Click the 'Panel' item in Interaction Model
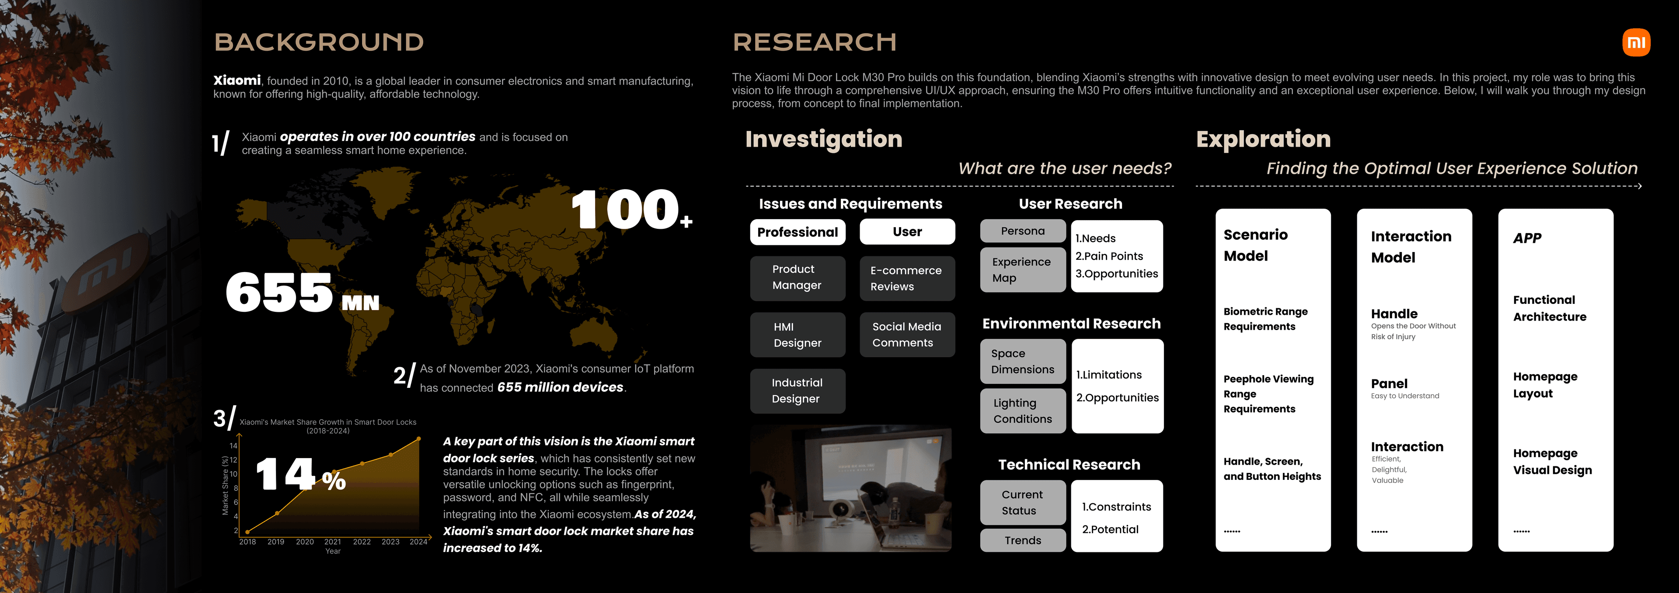Viewport: 1679px width, 593px height. coord(1389,384)
